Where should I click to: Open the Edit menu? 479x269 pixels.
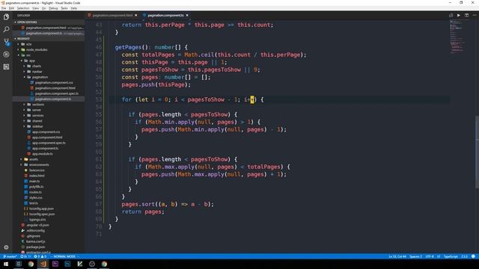coord(11,8)
